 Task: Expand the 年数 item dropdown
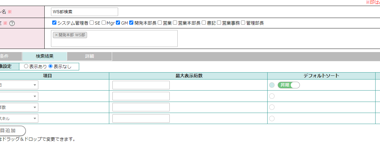coord(19,107)
